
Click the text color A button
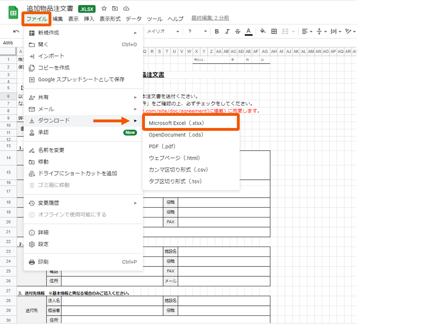tap(249, 31)
